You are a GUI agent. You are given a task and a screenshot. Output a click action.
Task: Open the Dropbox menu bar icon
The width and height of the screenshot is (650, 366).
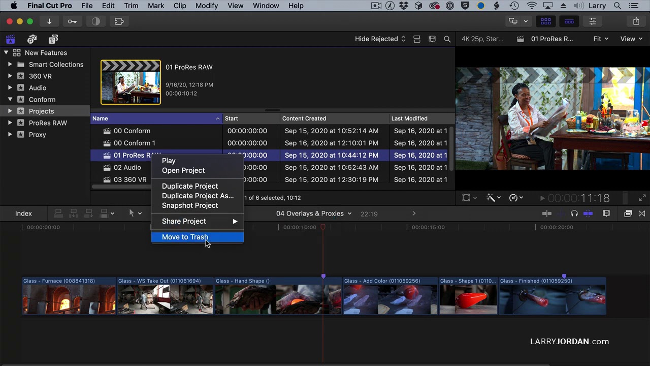[404, 6]
